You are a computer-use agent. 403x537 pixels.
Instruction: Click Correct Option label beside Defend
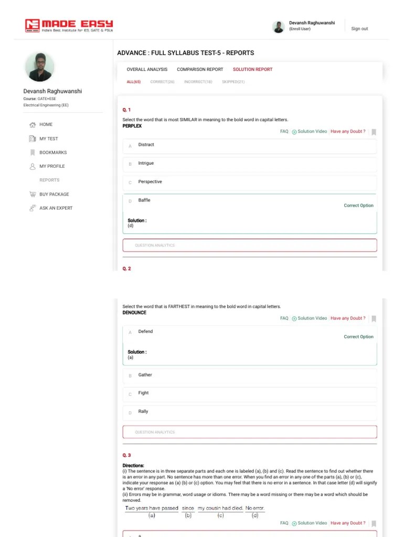point(358,337)
